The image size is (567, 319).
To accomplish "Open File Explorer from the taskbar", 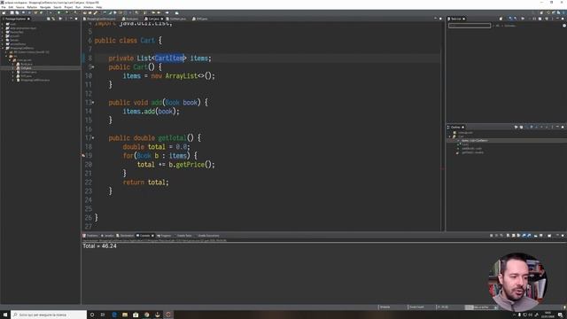I will coord(125,315).
